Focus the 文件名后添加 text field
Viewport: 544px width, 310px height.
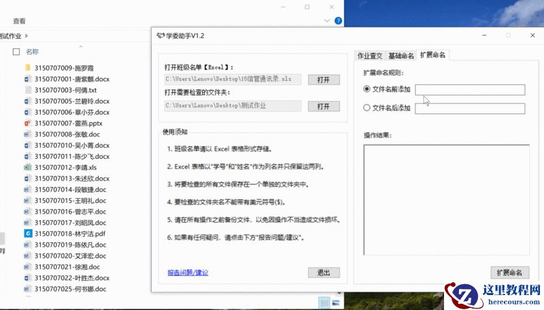pos(470,109)
